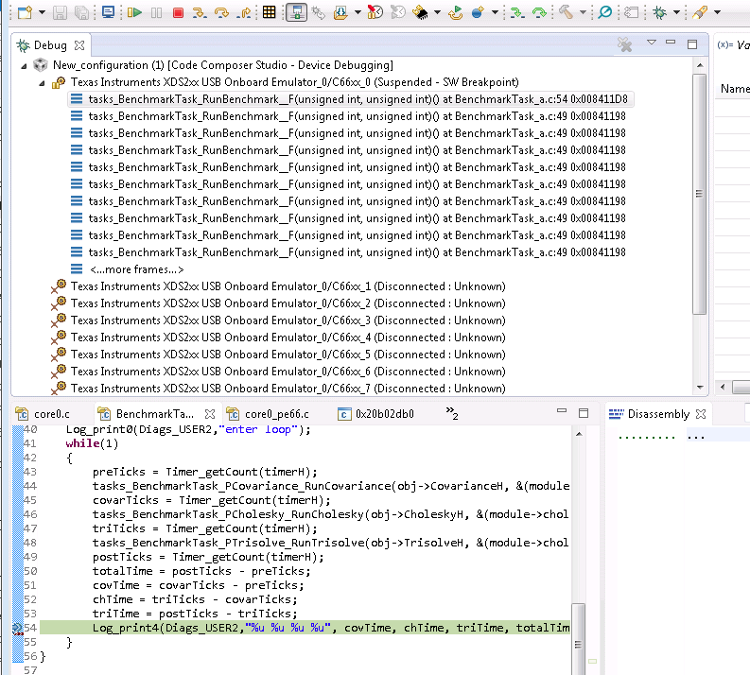Image resolution: width=750 pixels, height=675 pixels.
Task: Click the Suspend pause icon
Action: [x=156, y=13]
